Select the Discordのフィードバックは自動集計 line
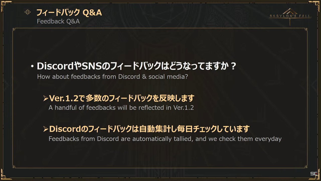321x181 pixels. tap(149, 129)
